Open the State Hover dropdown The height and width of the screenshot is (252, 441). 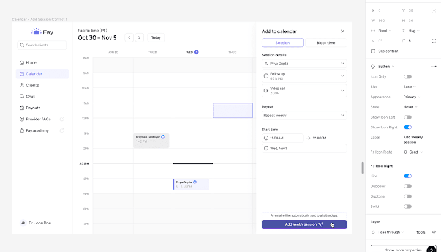(410, 107)
